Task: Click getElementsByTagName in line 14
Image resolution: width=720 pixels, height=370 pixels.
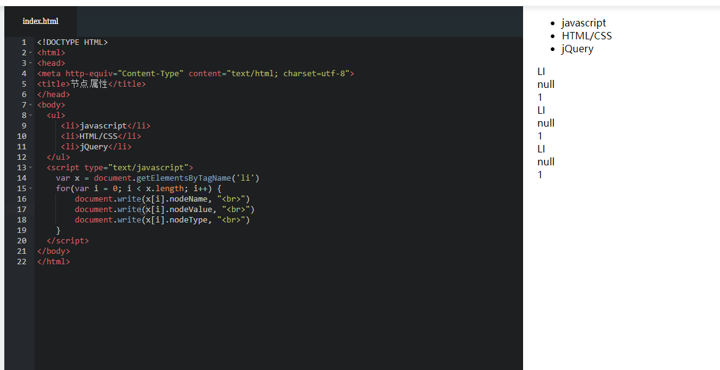Action: pyautogui.click(x=183, y=178)
